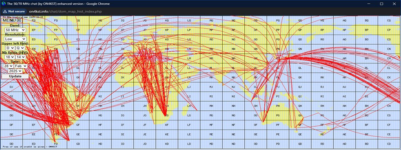Screen dimensions: 401x150
Task: Change vertical fields count from 14
Action: [x=21, y=57]
